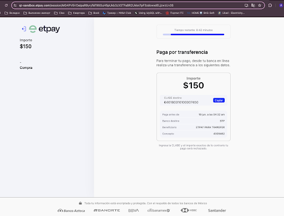Image resolution: width=284 pixels, height=216 pixels.
Task: Open the Портал ITC bookmark
Action: (x=175, y=13)
